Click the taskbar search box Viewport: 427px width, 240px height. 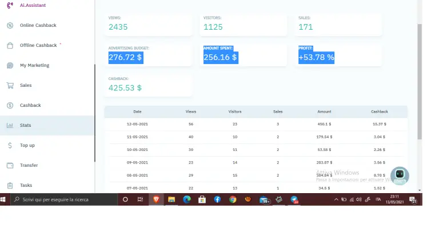64,199
